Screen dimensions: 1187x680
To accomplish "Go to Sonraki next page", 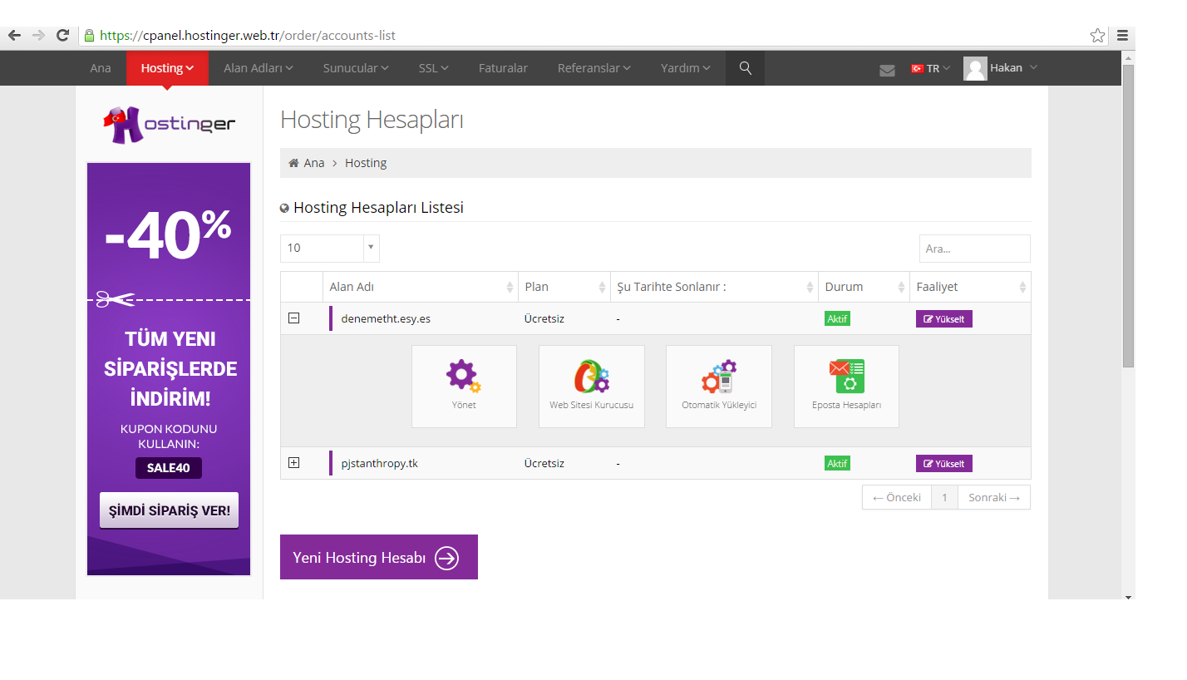I will (994, 497).
